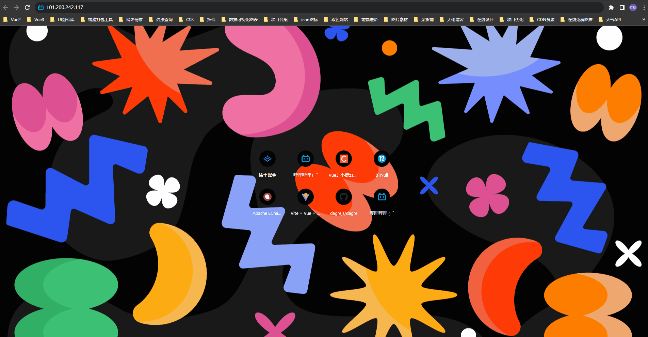Expand the 插件 bookmark folder
The image size is (648, 337).
(x=208, y=19)
